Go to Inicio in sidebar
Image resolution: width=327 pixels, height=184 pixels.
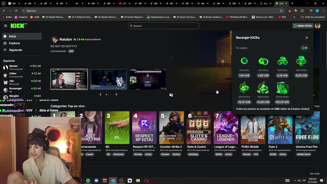click(22, 36)
